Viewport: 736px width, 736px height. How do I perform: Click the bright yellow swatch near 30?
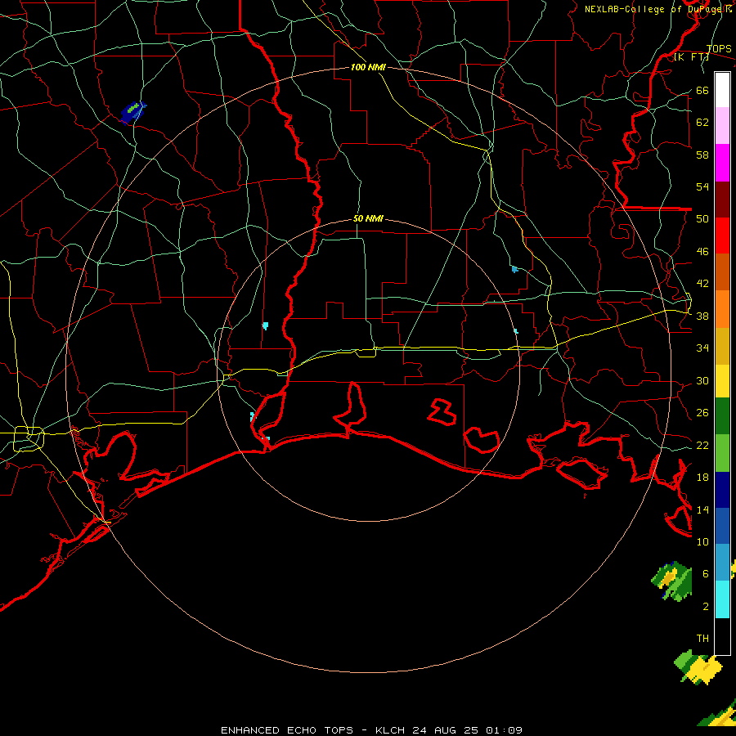[722, 381]
